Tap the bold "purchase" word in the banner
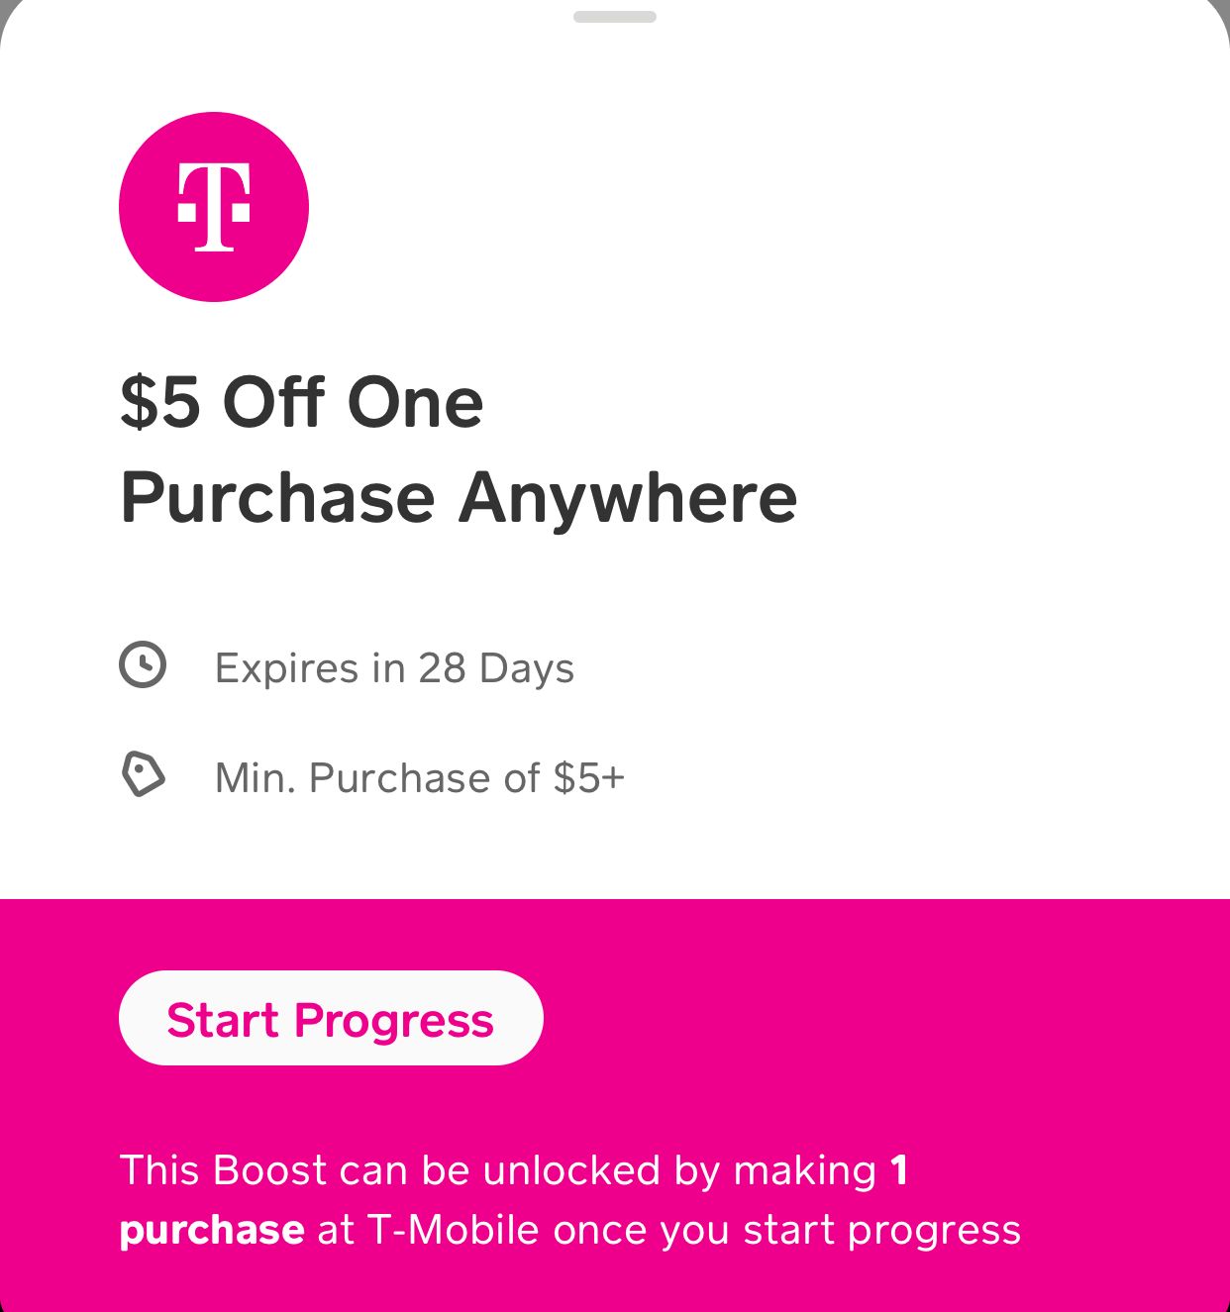1230x1312 pixels. [212, 1231]
